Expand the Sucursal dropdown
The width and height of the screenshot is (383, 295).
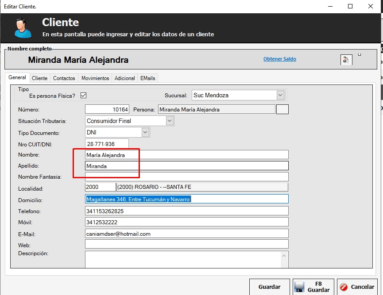click(280, 95)
